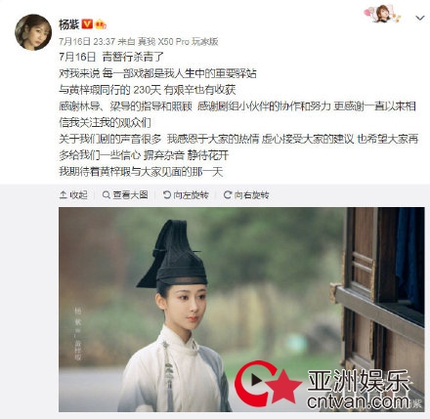The height and width of the screenshot is (419, 430).
Task: Click the magnifier icon beside 查看大图
Action: [107, 195]
